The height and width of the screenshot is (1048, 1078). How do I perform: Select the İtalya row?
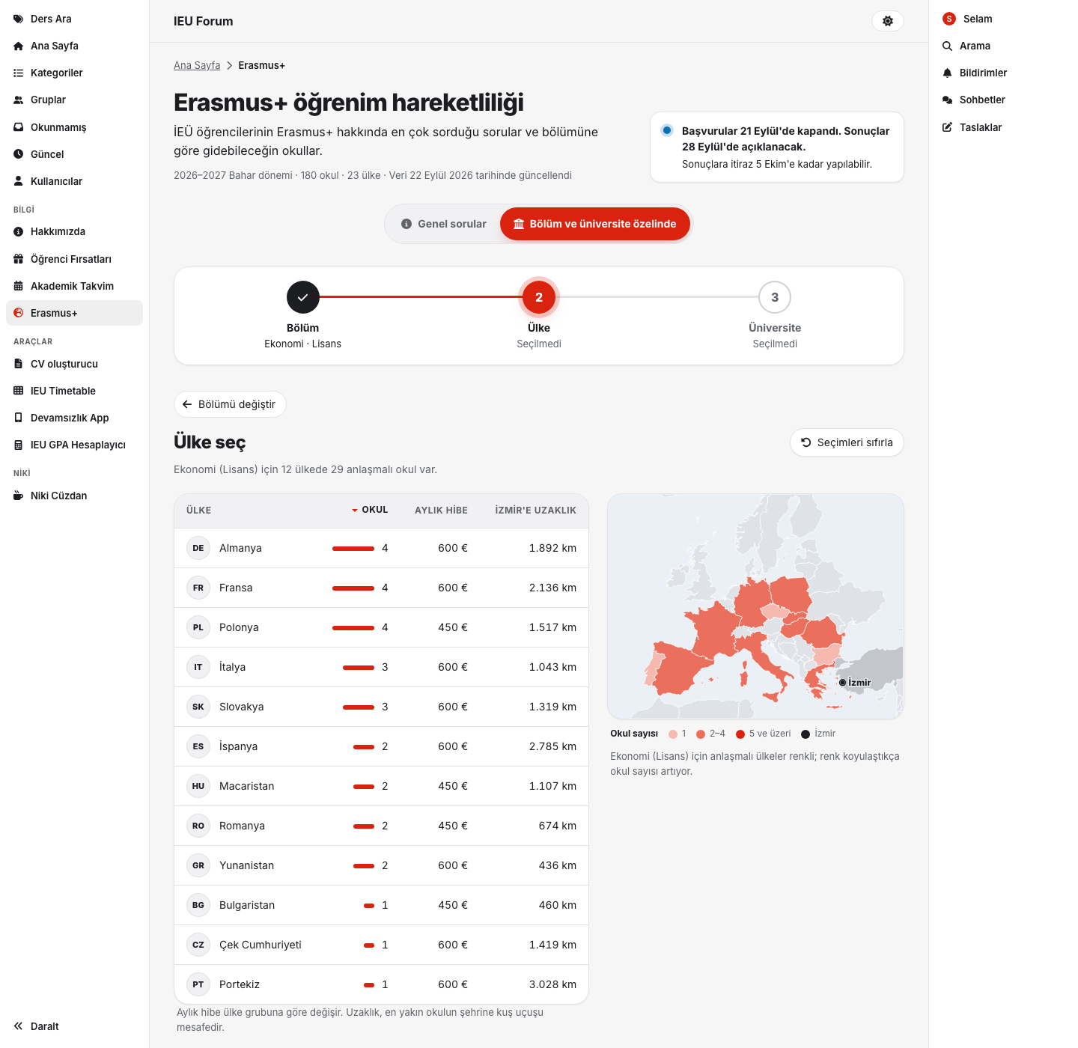click(381, 667)
